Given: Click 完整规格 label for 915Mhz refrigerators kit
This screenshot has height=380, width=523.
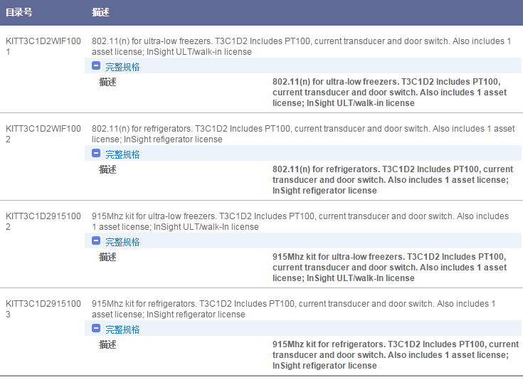Looking at the screenshot, I should (x=122, y=329).
